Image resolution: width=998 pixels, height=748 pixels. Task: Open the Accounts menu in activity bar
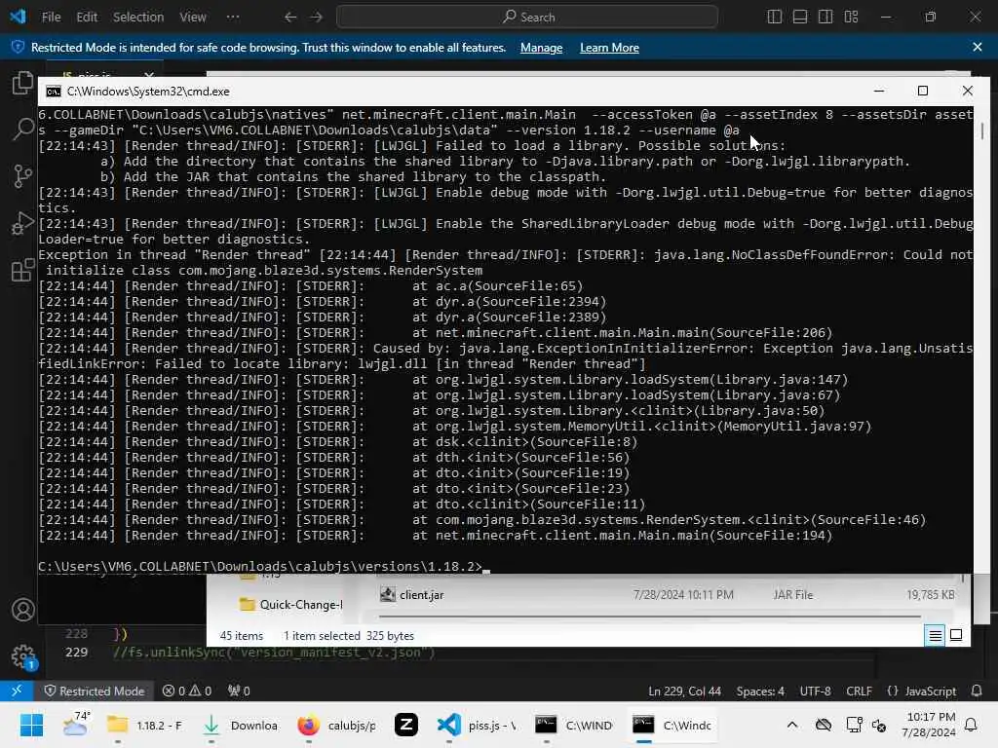pyautogui.click(x=23, y=610)
